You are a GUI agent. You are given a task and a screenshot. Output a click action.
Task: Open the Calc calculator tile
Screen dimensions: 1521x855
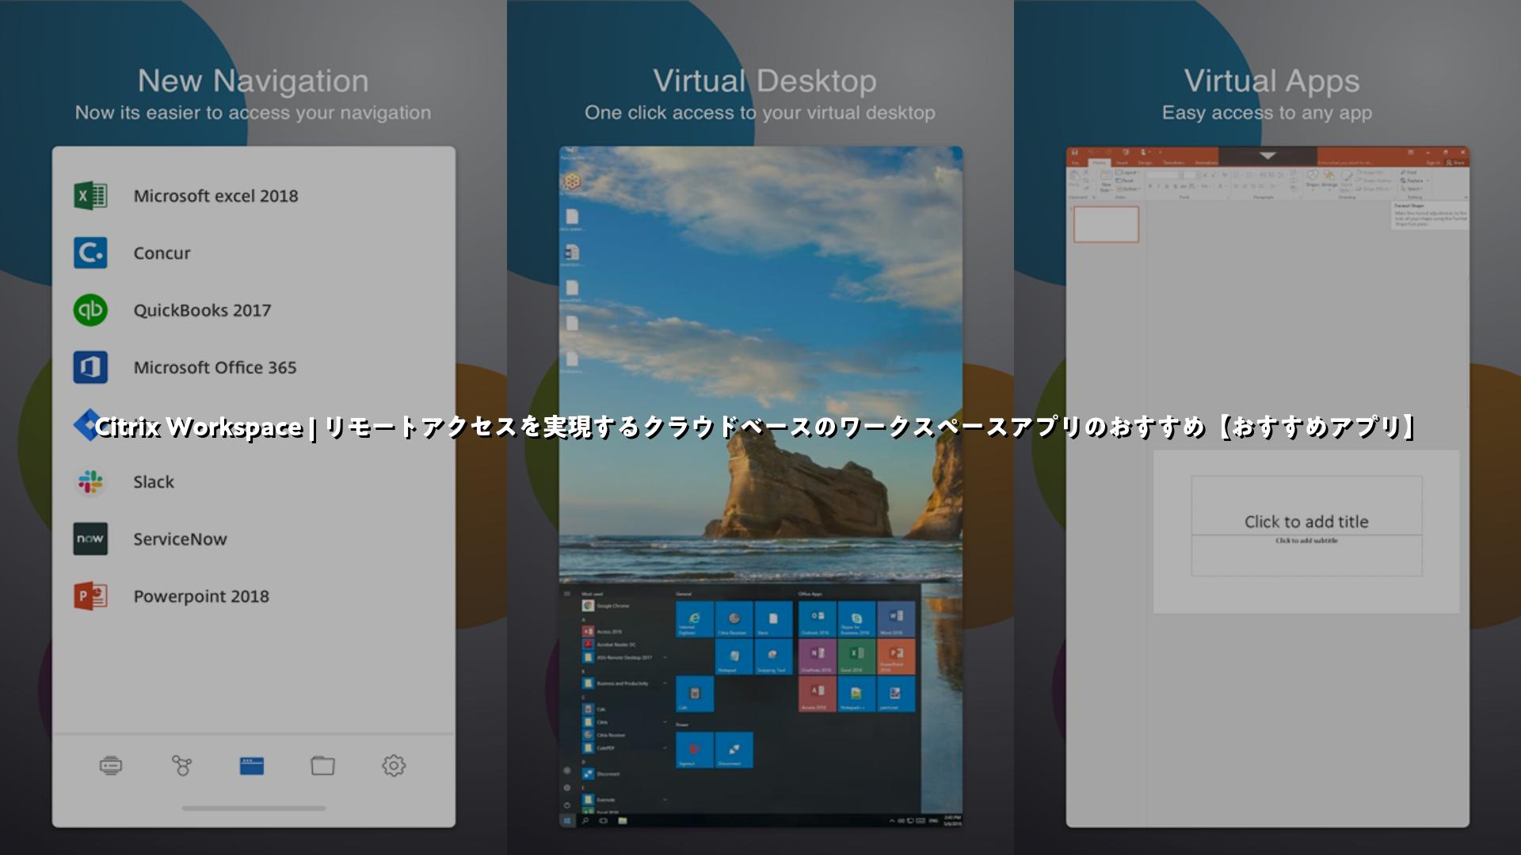(695, 694)
